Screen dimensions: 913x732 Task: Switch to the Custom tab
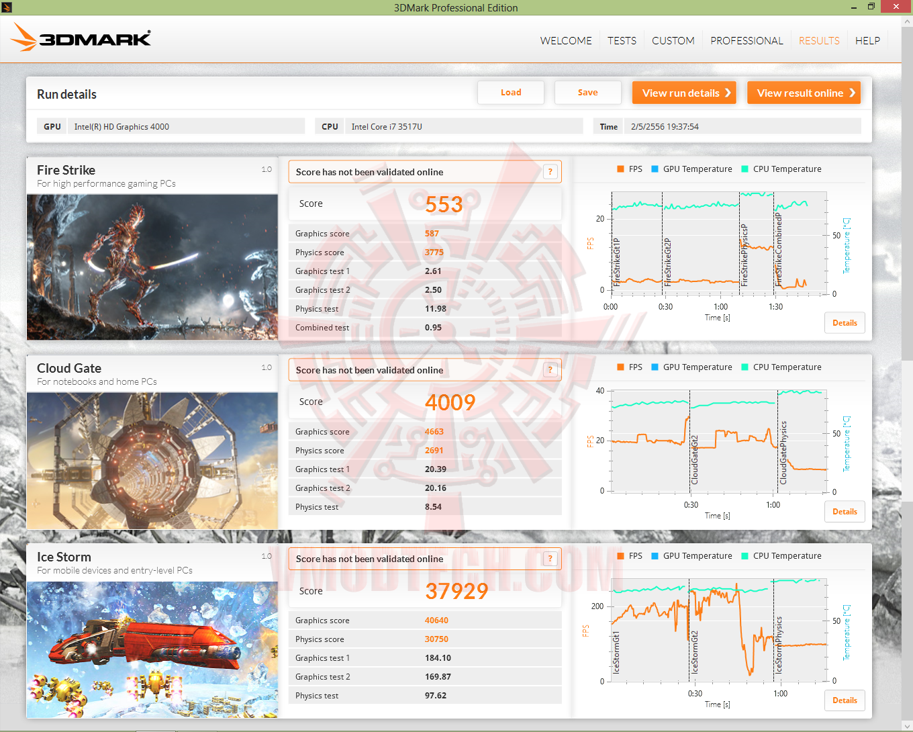[x=673, y=41]
